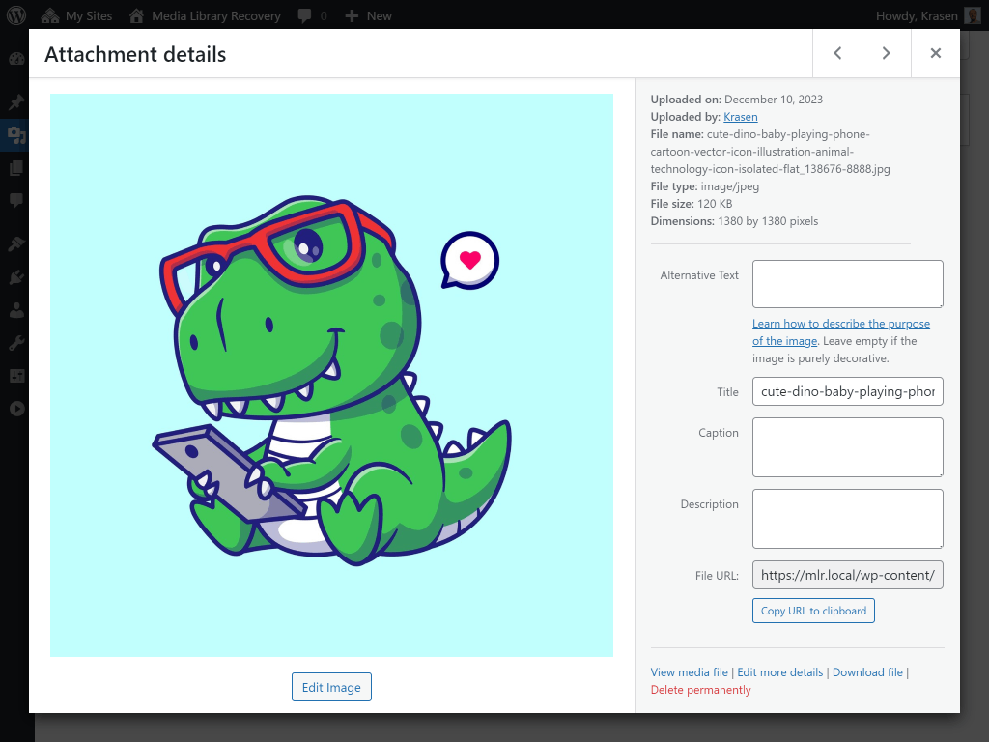Open the My Sites menu
989x742 pixels.
(x=76, y=15)
